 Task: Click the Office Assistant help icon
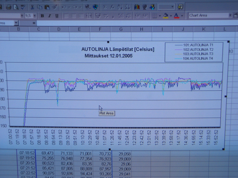point(180,7)
